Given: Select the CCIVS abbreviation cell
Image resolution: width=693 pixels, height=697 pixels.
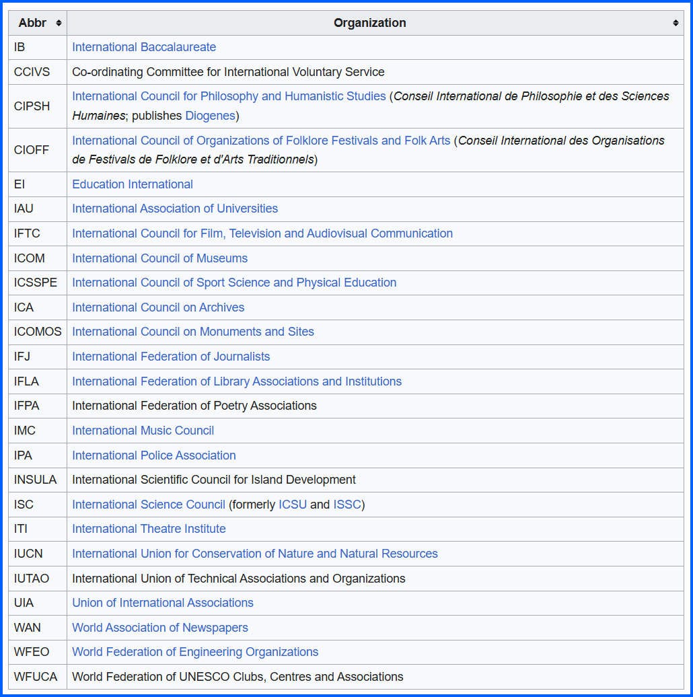Looking at the screenshot, I should (x=37, y=72).
